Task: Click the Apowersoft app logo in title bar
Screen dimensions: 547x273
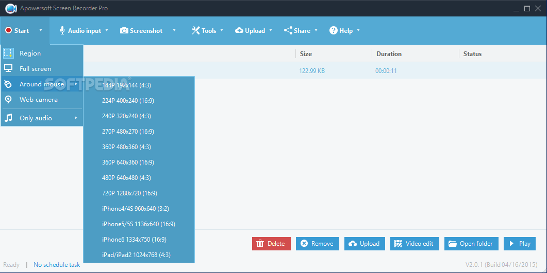Action: click(x=11, y=8)
